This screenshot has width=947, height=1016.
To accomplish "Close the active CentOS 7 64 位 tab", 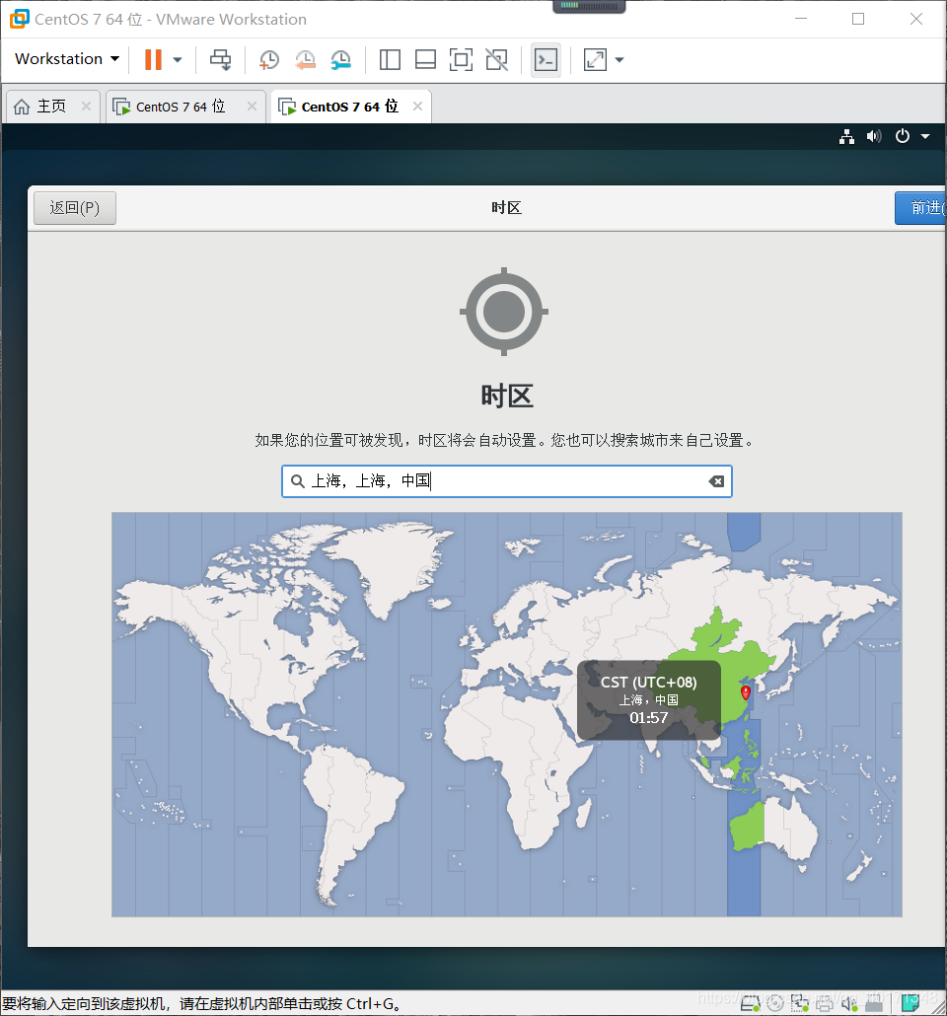I will tap(418, 106).
